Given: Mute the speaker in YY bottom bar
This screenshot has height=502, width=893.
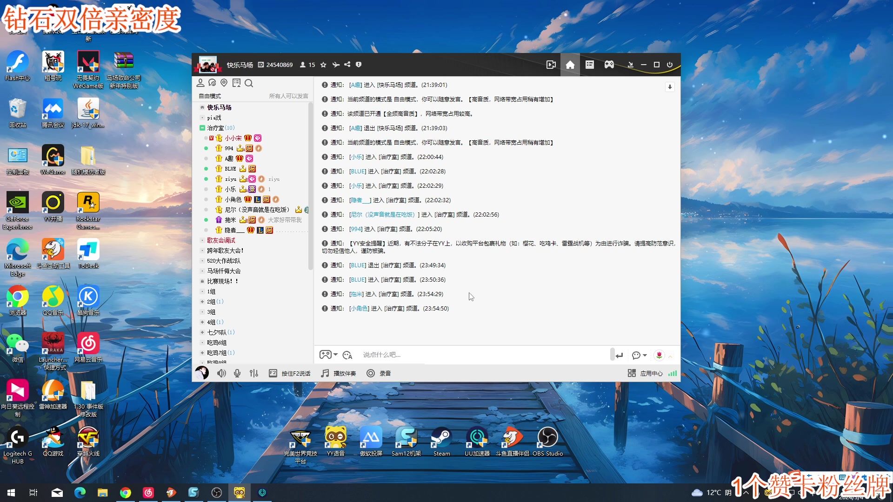Looking at the screenshot, I should pyautogui.click(x=221, y=373).
